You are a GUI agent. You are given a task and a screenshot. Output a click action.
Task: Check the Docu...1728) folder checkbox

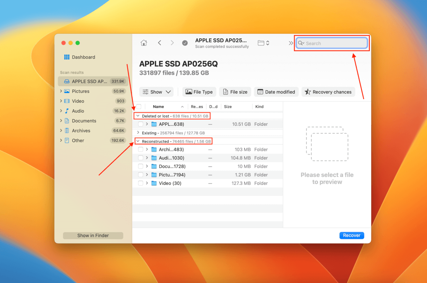[141, 166]
